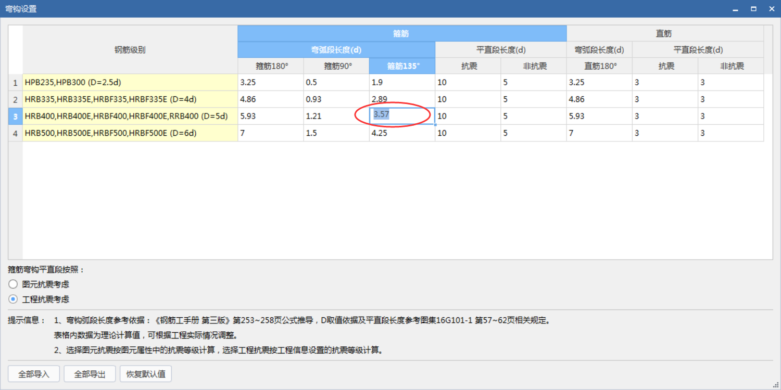Screen dimensions: 781x390
Task: Click the HPB235,HPB300 (D=2.5d) cell
Action: coord(130,83)
